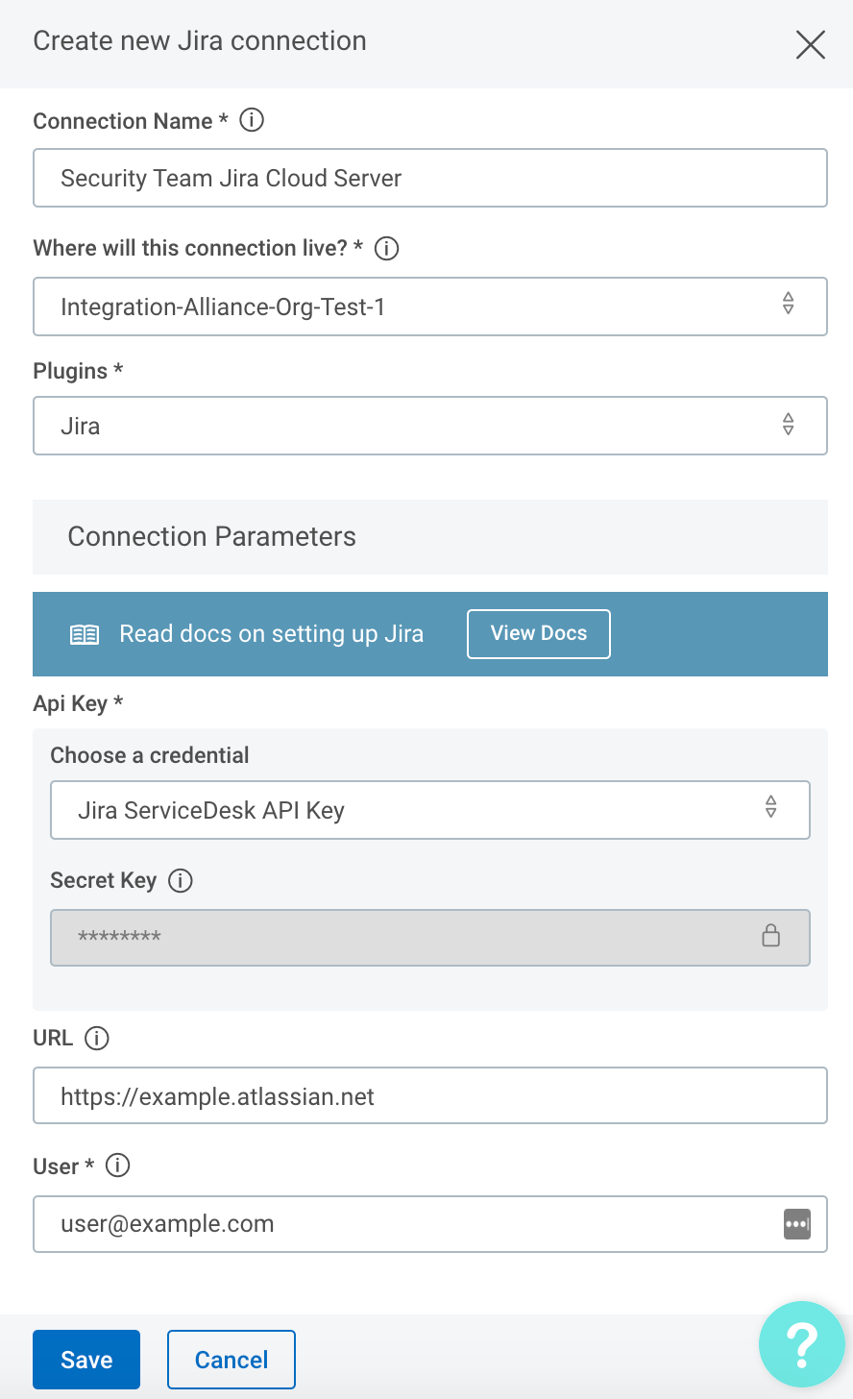Click the book icon in docs banner
The height and width of the screenshot is (1399, 853).
click(85, 634)
